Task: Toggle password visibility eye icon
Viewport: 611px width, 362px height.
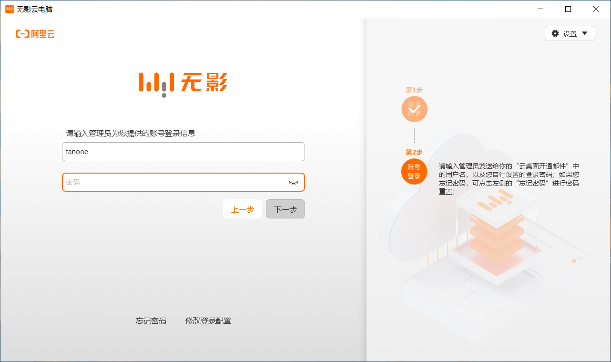Action: tap(293, 182)
